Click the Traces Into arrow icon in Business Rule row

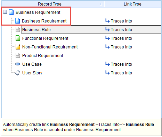(107, 29)
